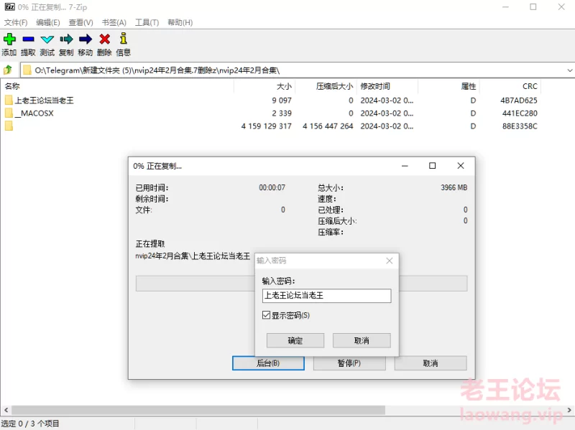This screenshot has height=430, width=575.
Task: Click CRC value 4B7AD625
Action: 519,101
